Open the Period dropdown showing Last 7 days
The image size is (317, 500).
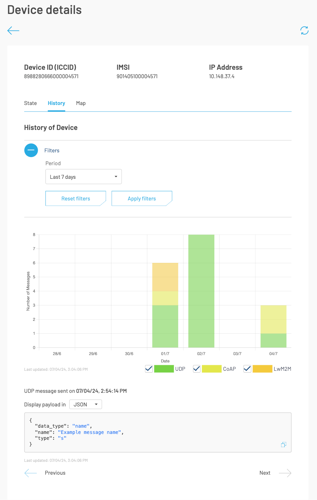84,177
